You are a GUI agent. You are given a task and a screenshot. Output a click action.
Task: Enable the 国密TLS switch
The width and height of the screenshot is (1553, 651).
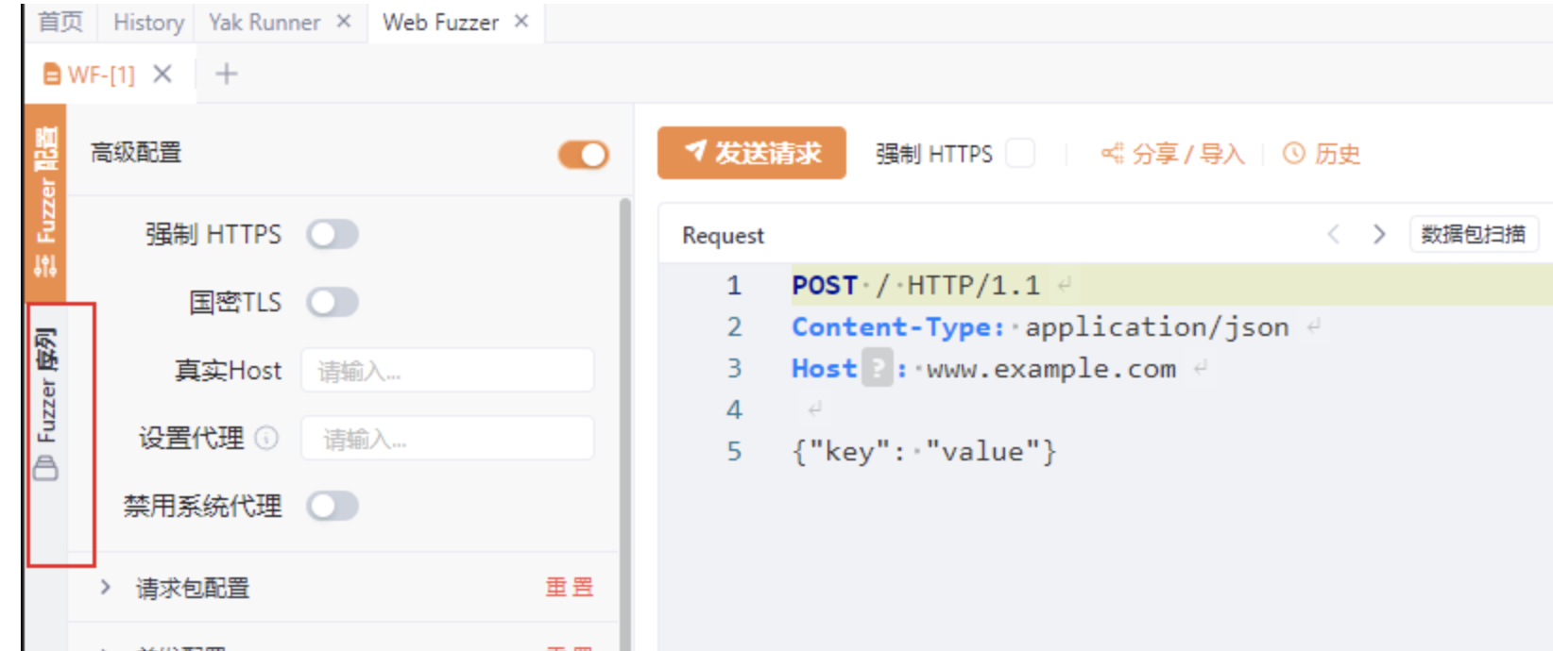click(333, 302)
